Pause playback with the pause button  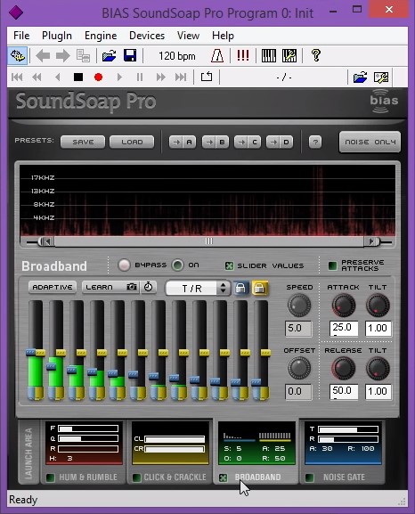[x=140, y=78]
